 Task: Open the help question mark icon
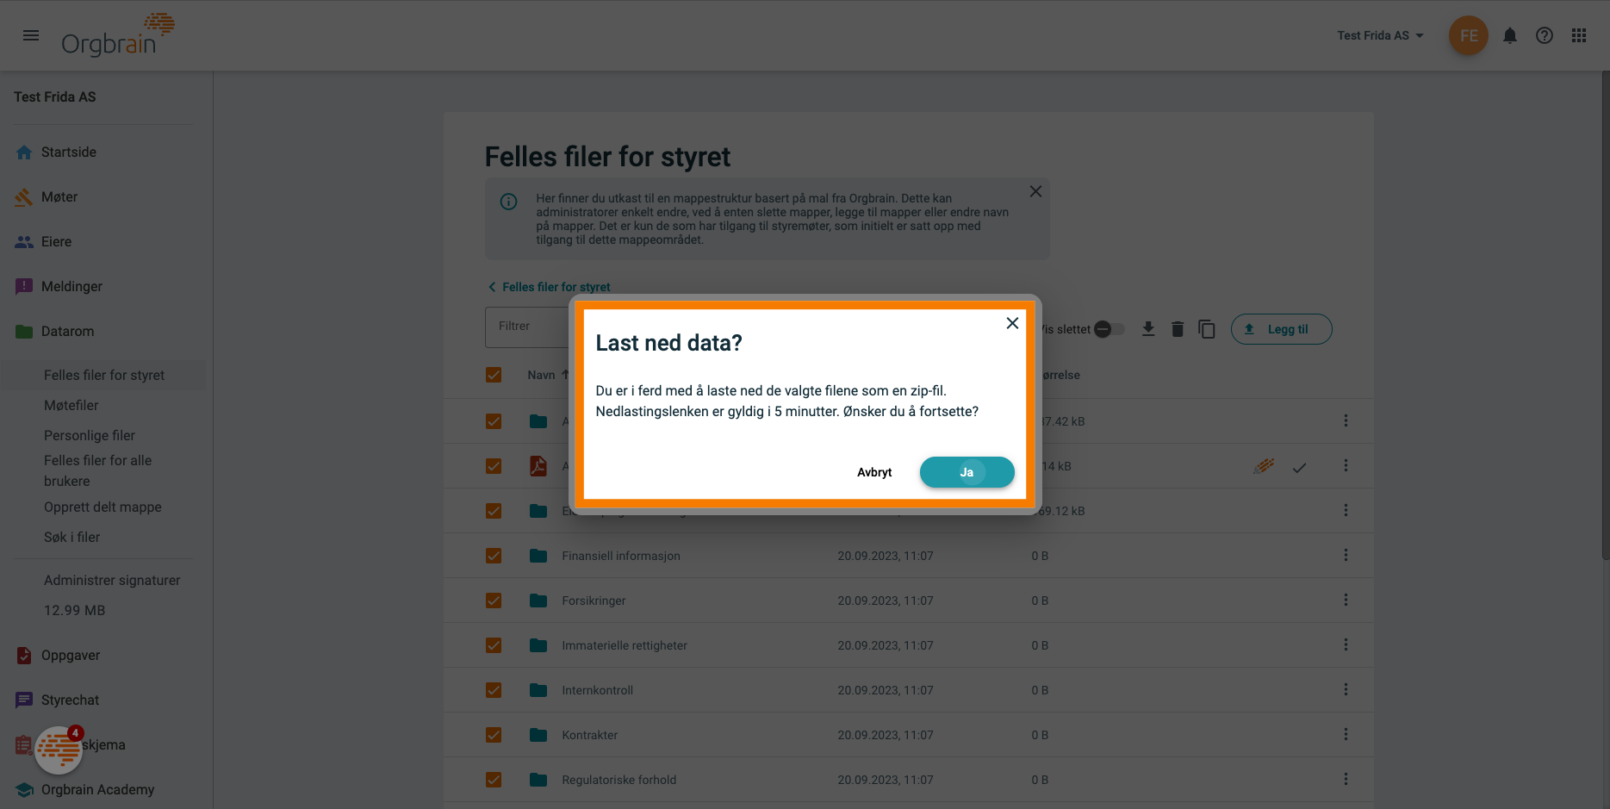[x=1544, y=35]
